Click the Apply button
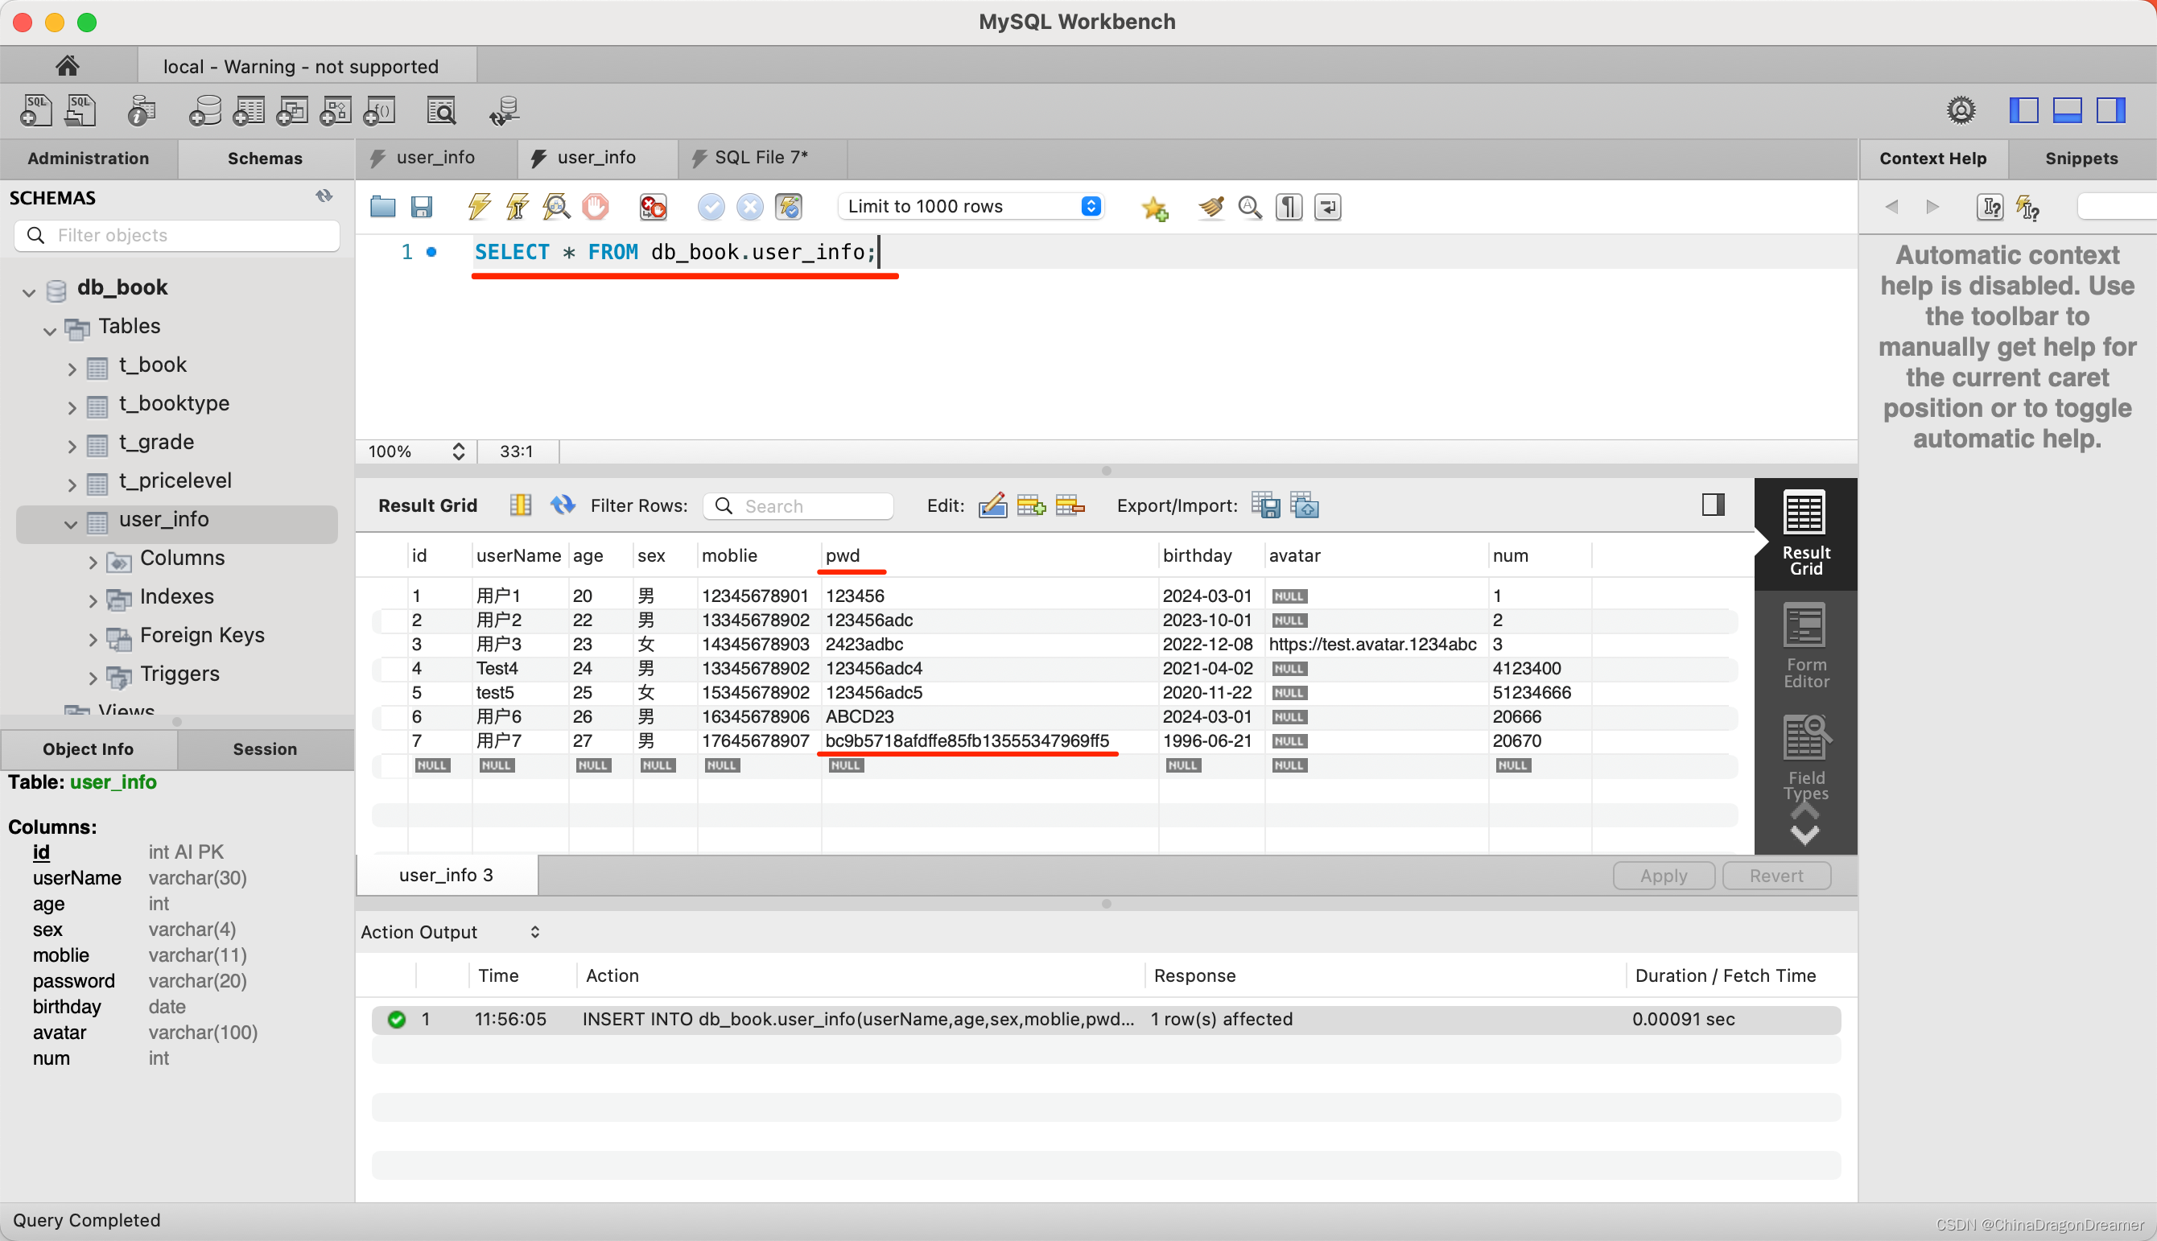2157x1241 pixels. pos(1663,876)
